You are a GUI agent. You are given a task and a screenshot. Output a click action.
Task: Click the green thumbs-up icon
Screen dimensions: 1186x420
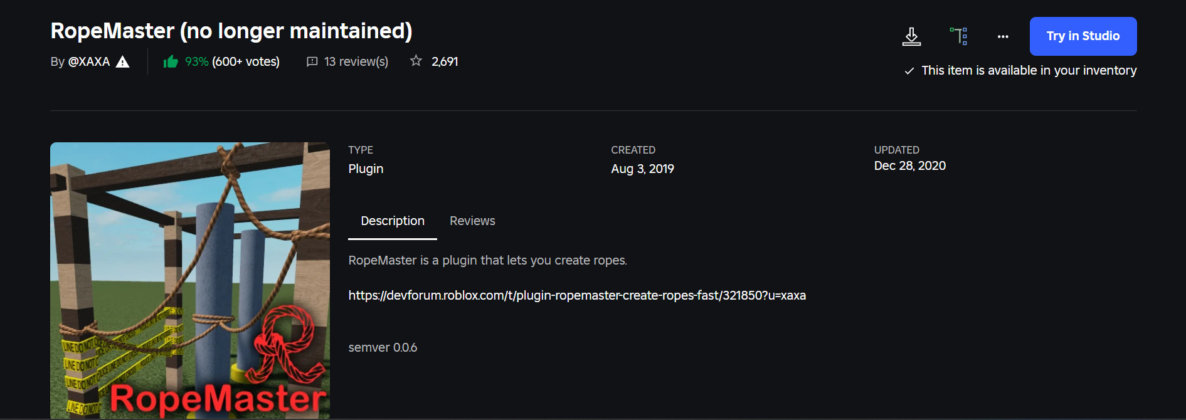click(171, 61)
